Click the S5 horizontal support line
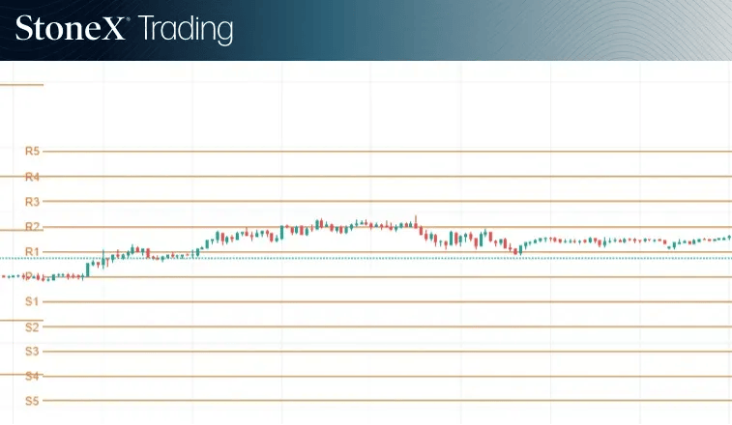Image resolution: width=732 pixels, height=425 pixels. (x=387, y=400)
